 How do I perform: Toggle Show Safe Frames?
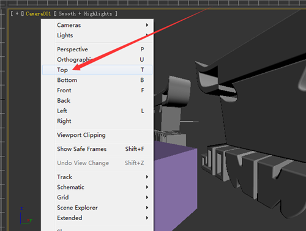click(97, 149)
